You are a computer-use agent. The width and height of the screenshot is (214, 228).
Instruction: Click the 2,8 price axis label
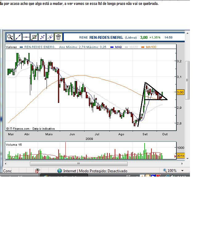[x=179, y=124]
